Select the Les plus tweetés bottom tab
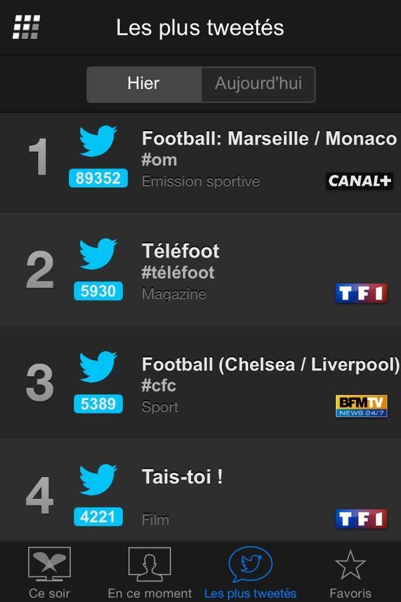Viewport: 401px width, 602px height. coord(250,573)
